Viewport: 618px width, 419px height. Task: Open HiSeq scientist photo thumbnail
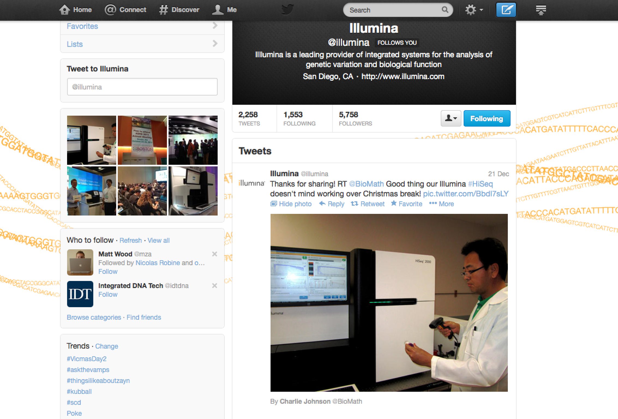point(92,140)
